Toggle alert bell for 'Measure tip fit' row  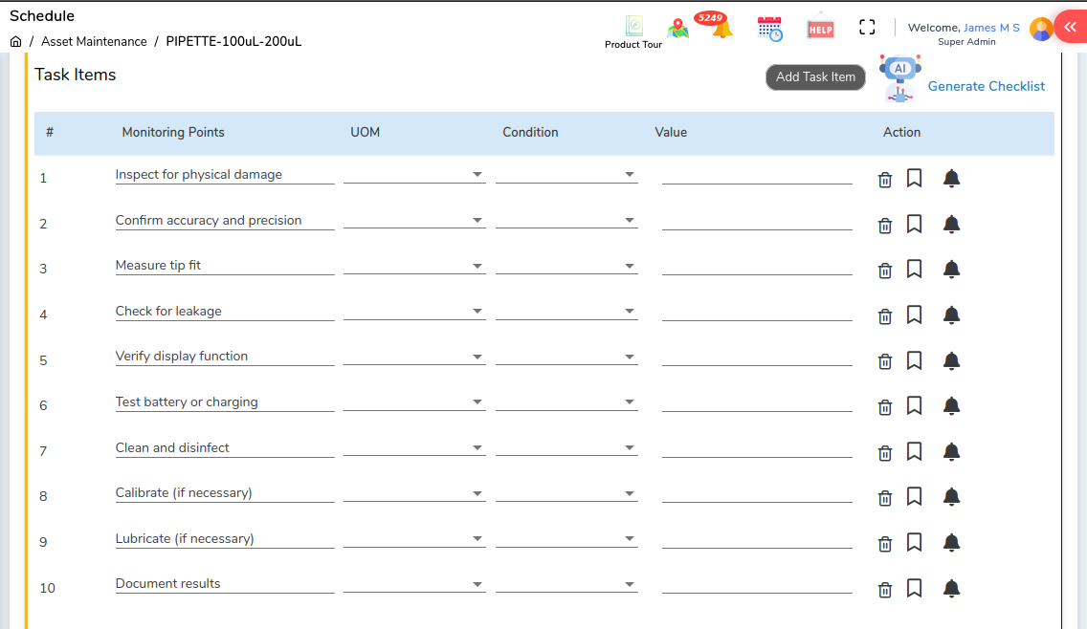click(951, 270)
